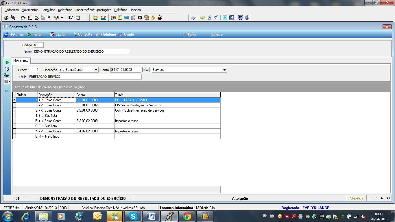This screenshot has height=222, width=395.
Task: Click the Conta number input field
Action: coord(126,70)
